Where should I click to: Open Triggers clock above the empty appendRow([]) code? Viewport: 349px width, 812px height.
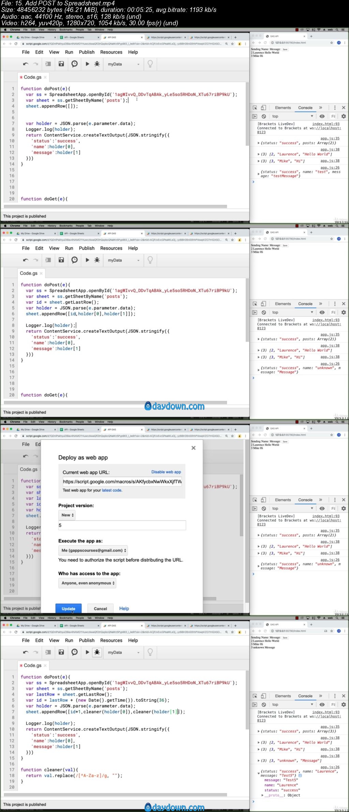tap(74, 64)
